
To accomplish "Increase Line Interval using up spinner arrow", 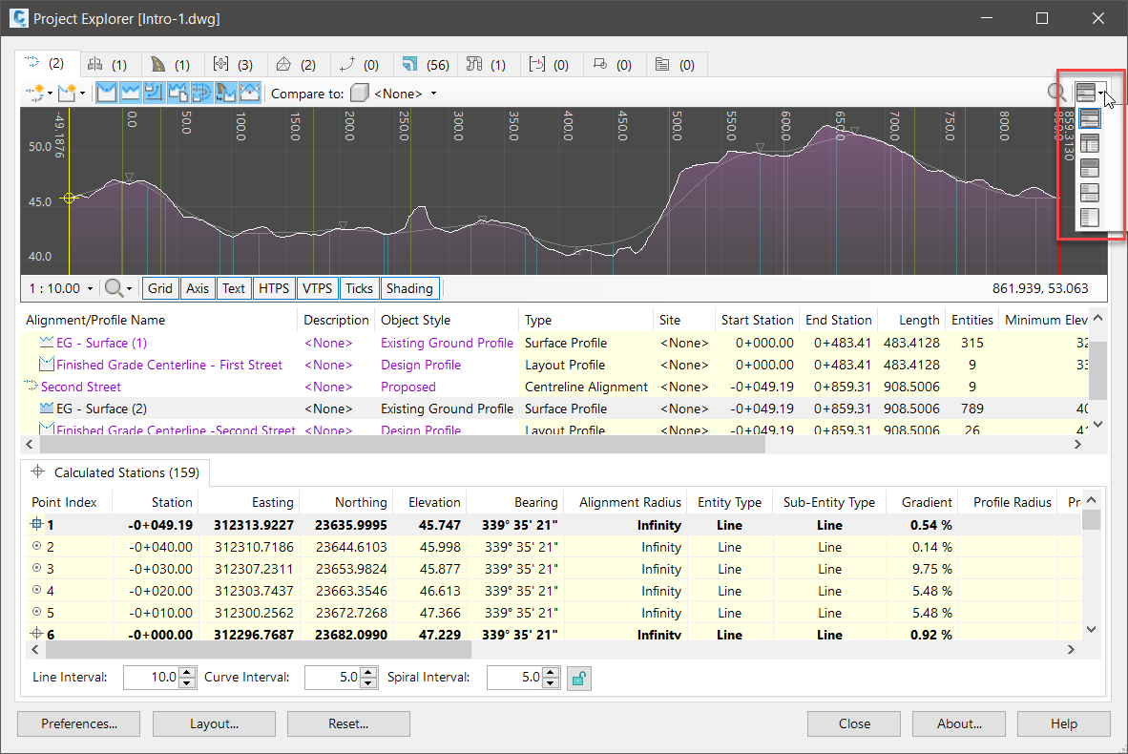I will tap(187, 673).
